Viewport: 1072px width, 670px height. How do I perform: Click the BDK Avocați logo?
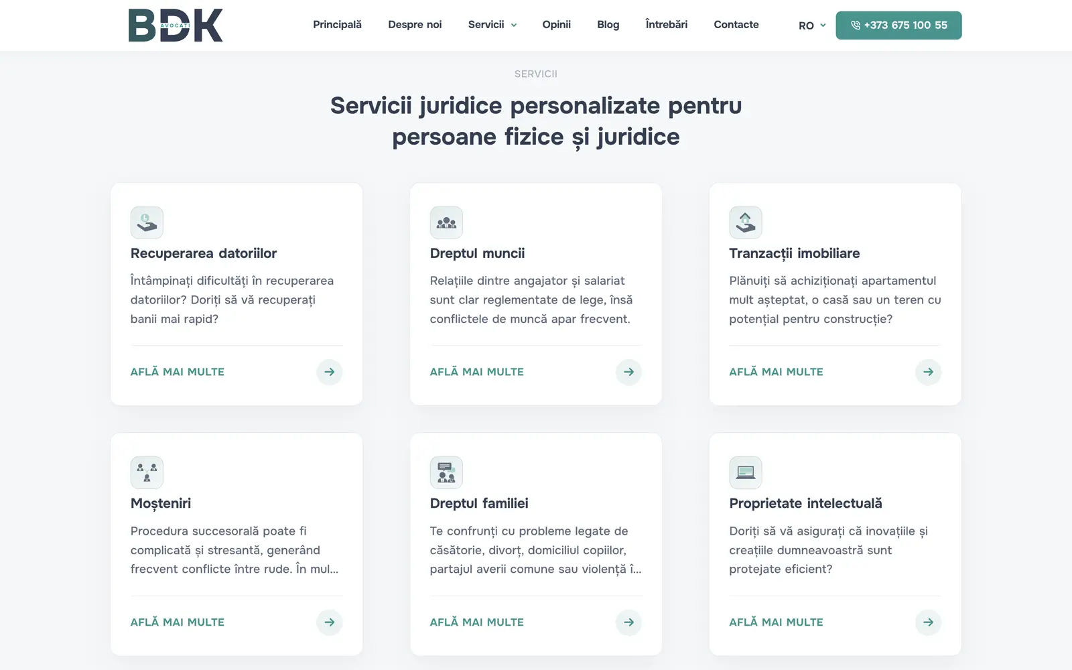176,25
